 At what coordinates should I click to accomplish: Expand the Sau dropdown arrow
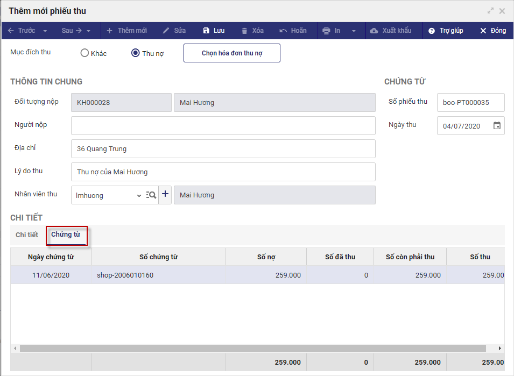pyautogui.click(x=89, y=31)
